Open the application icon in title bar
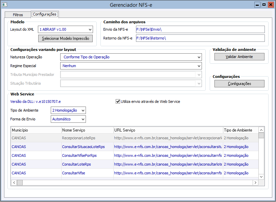This screenshot has width=276, height=202. (x=4, y=5)
